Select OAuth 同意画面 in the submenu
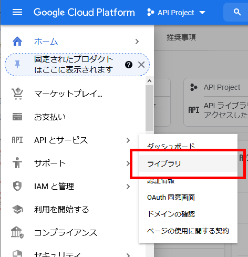Viewport: 248px width, 257px height. (x=171, y=198)
